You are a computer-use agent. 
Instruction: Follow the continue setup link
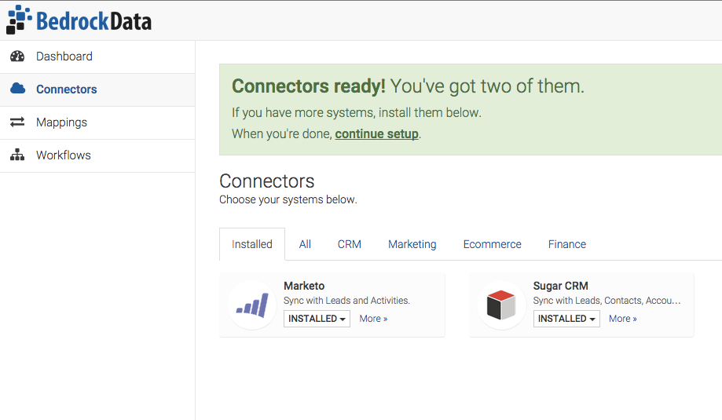[x=376, y=134]
